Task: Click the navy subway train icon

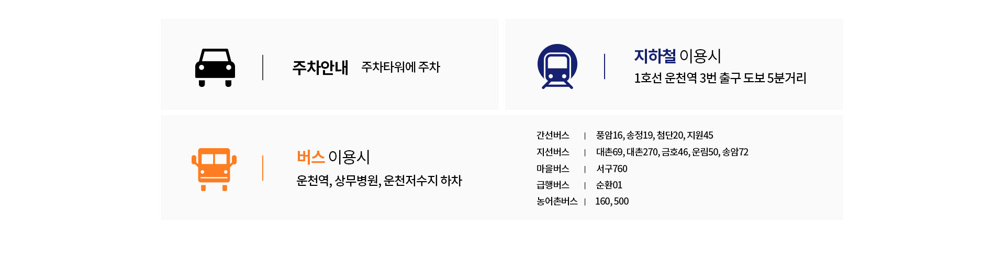Action: coord(557,66)
